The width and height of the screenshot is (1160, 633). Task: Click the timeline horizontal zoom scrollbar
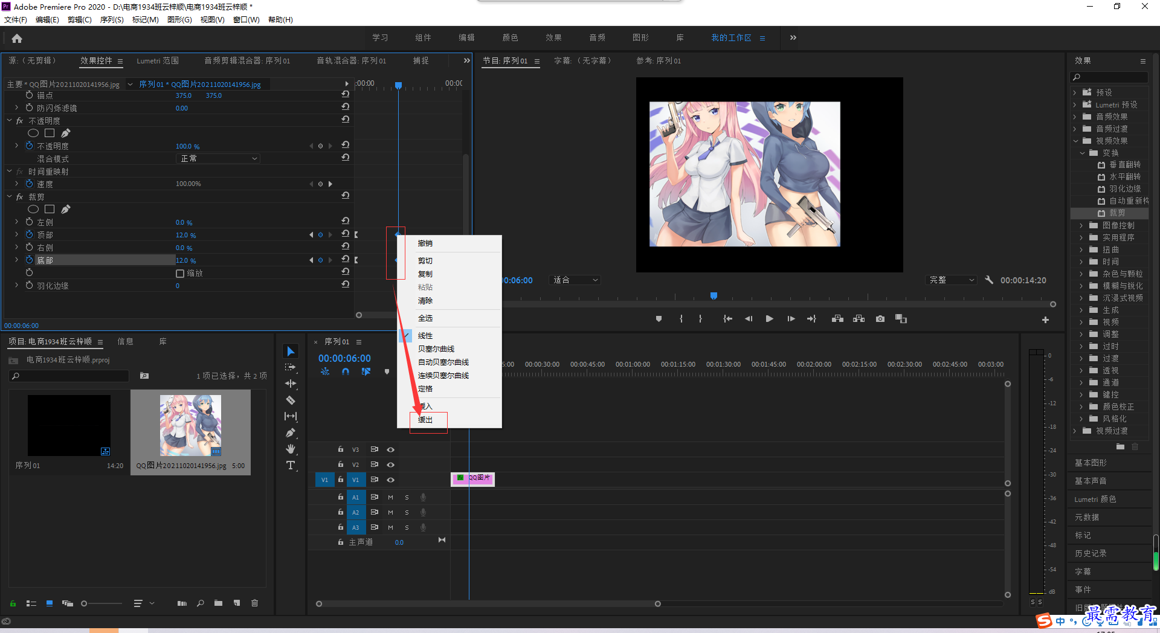(488, 603)
